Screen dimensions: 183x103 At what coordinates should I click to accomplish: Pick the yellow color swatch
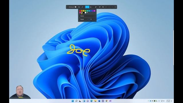[x=84, y=11]
